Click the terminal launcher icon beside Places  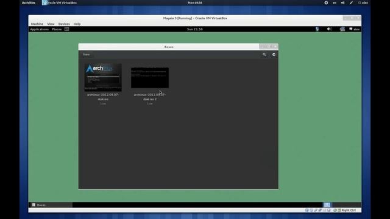click(x=66, y=29)
